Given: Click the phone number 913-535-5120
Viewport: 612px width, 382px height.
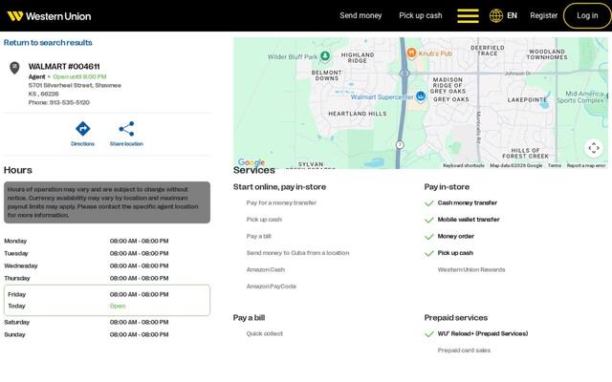Looking at the screenshot, I should 70,102.
